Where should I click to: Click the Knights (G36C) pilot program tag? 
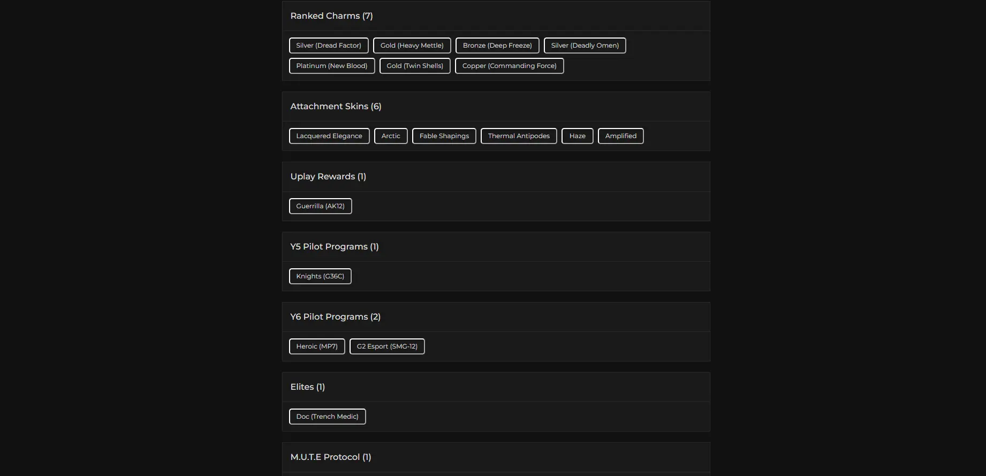(x=320, y=276)
